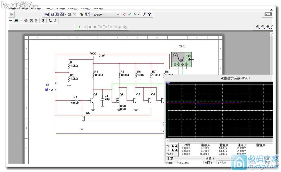281x172 pixels.
Task: Click the oscilloscope horizontal scrollbar left arrow
Action: click(167, 141)
